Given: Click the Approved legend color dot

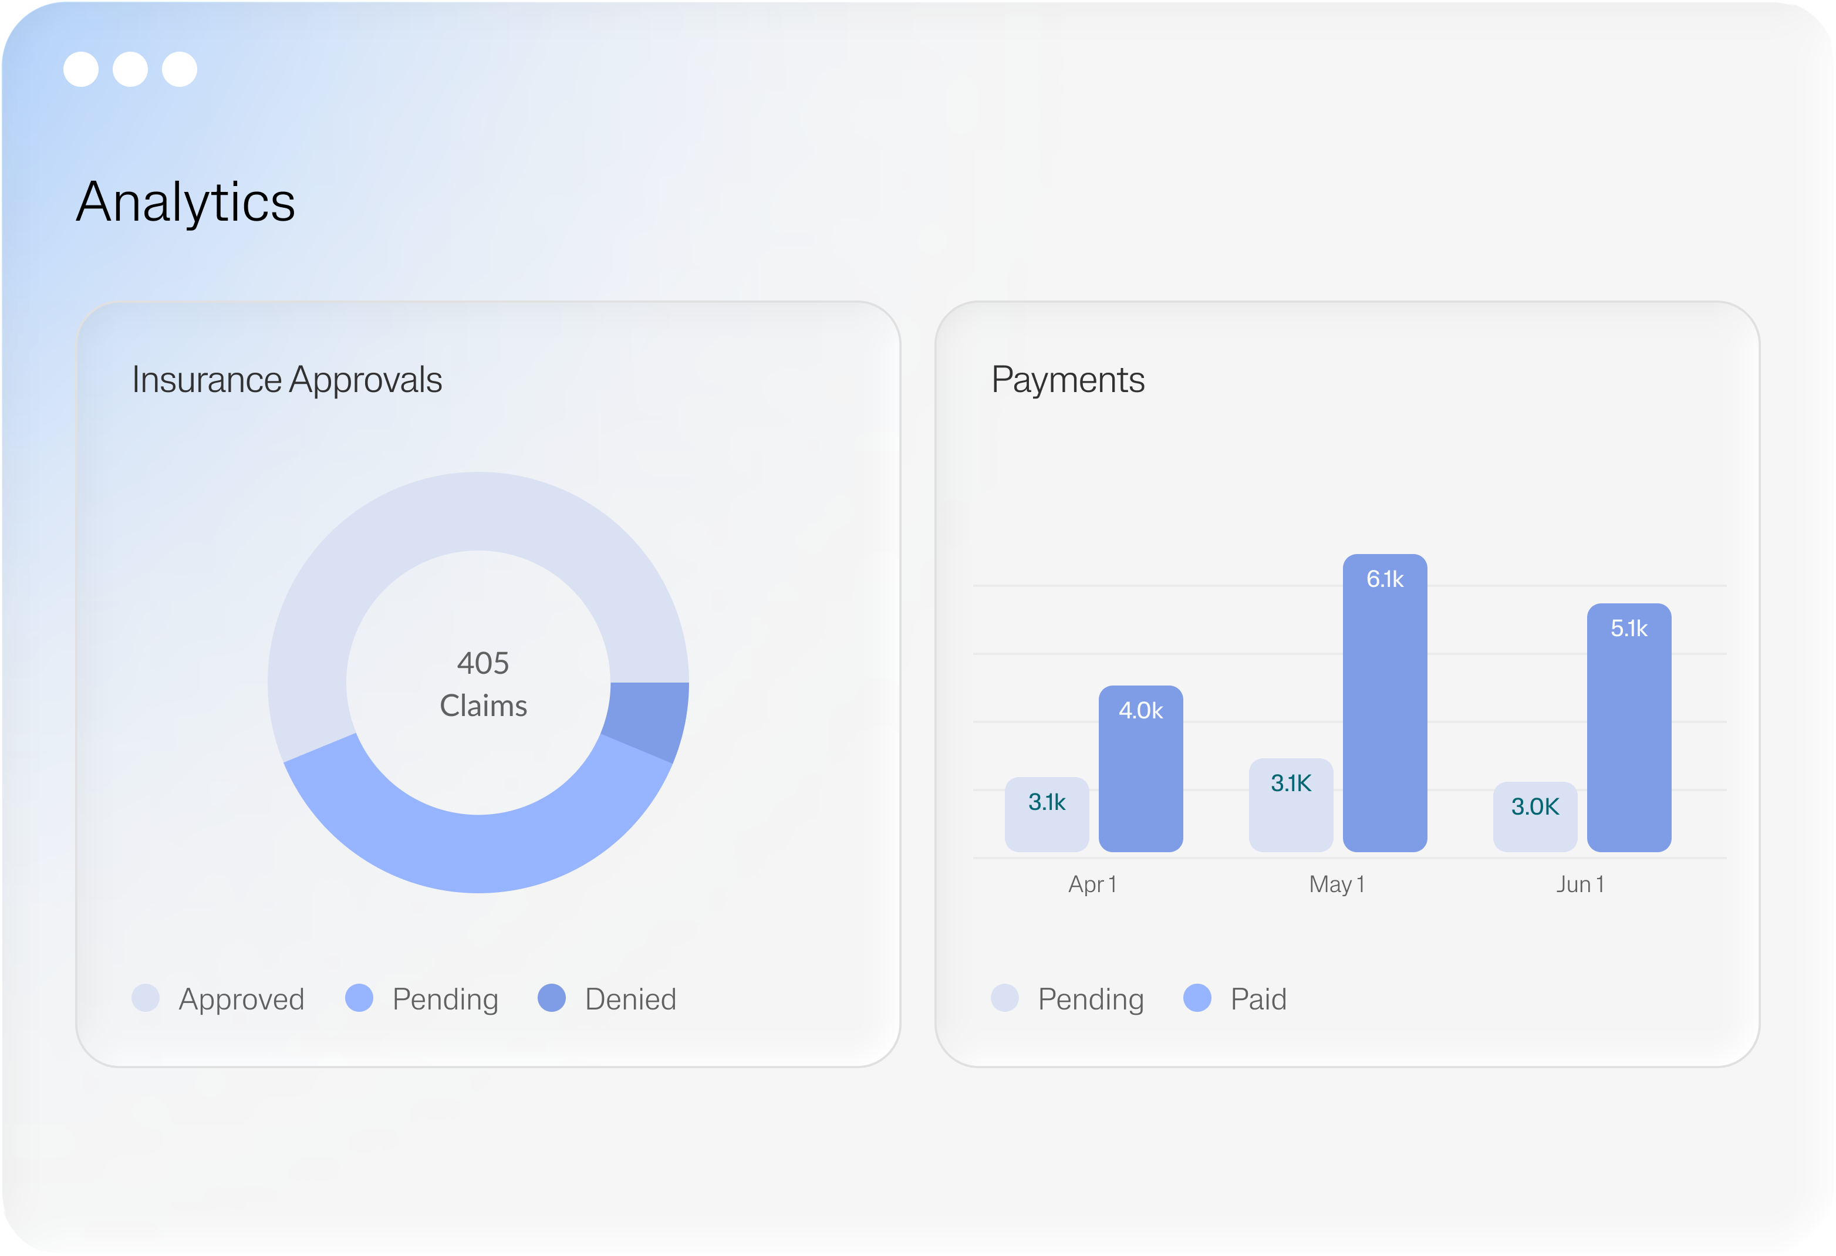Looking at the screenshot, I should coord(146,998).
